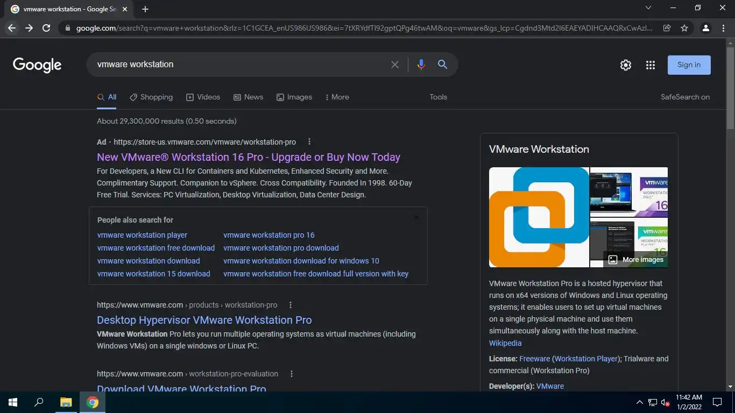Open the Workstation Player link

(x=586, y=359)
